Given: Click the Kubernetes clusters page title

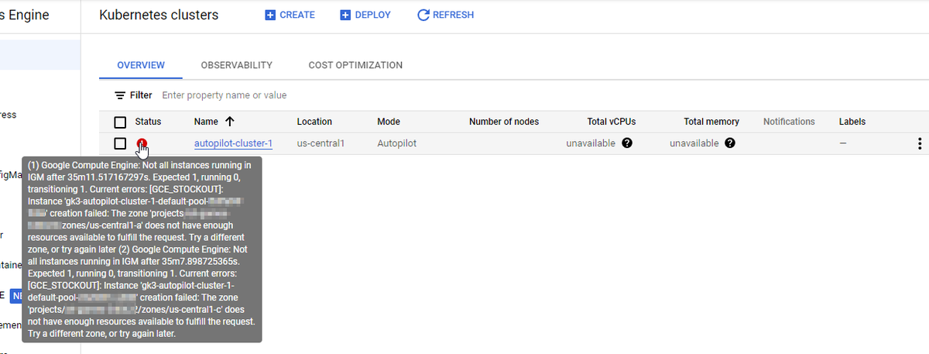Looking at the screenshot, I should coord(159,15).
